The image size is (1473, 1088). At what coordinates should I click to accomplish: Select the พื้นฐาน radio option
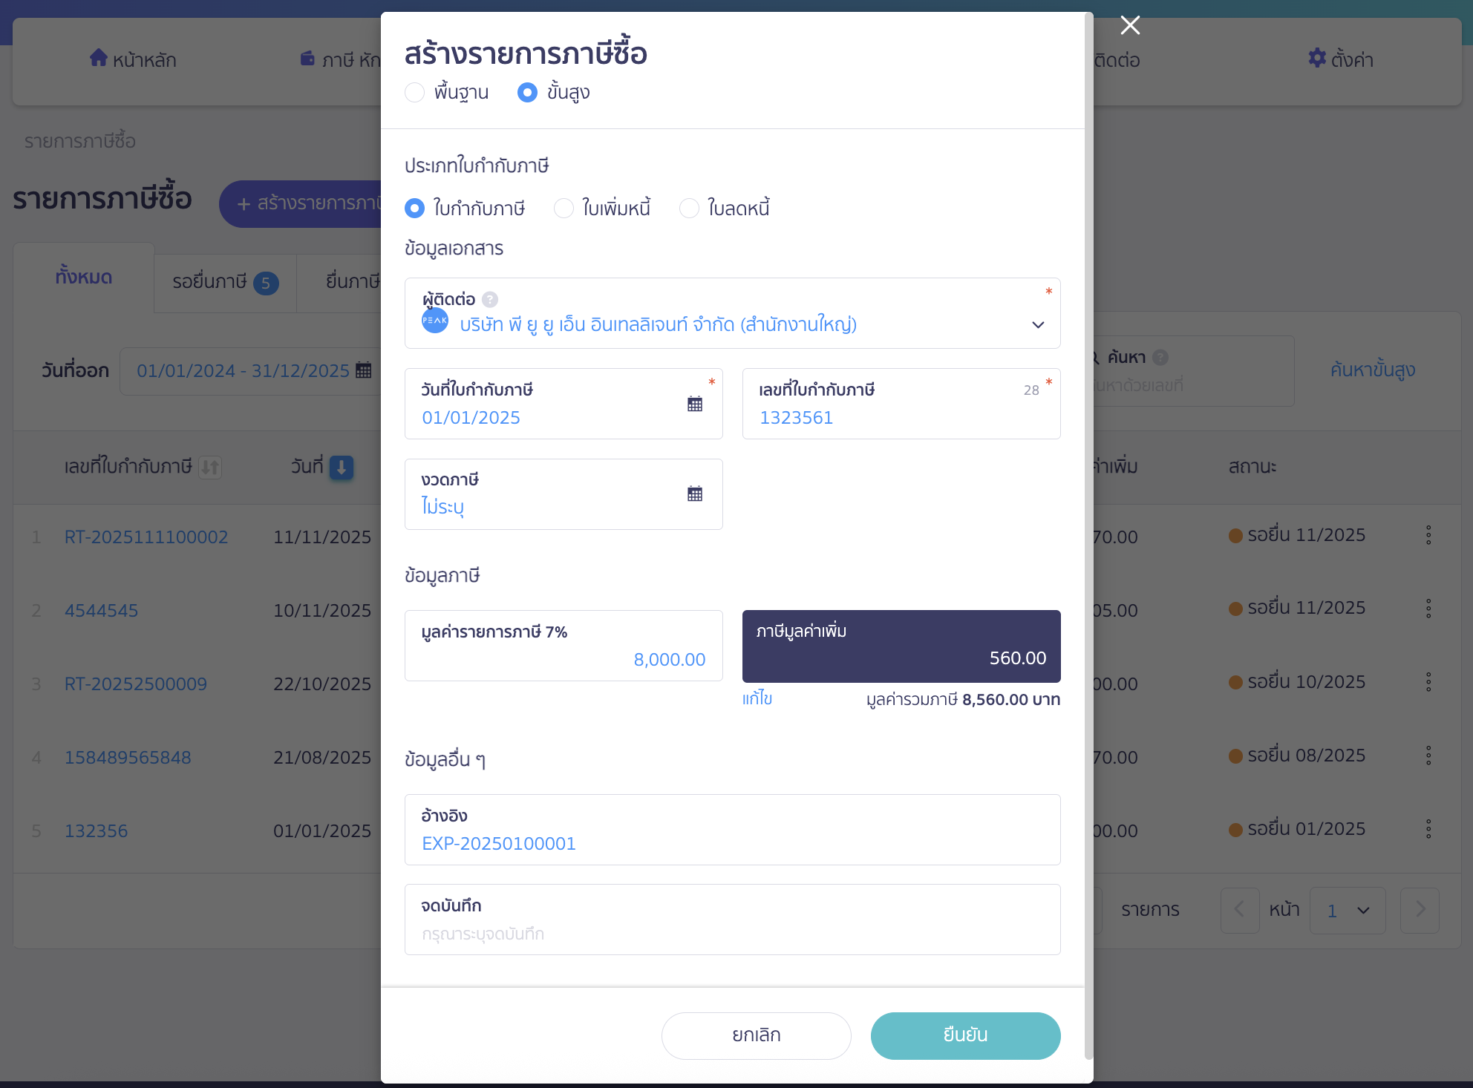415,92
